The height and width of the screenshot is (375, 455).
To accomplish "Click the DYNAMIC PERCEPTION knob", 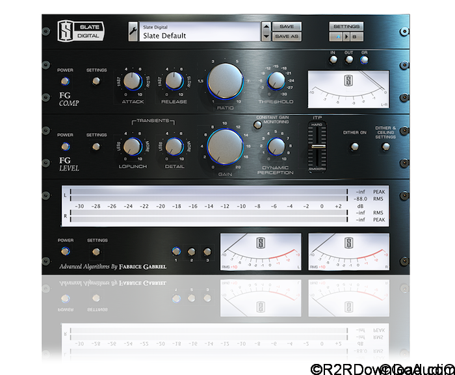I will (276, 147).
